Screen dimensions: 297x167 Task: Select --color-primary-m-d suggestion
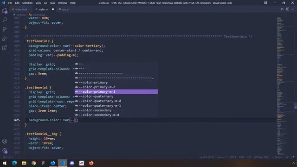[x=116, y=87]
